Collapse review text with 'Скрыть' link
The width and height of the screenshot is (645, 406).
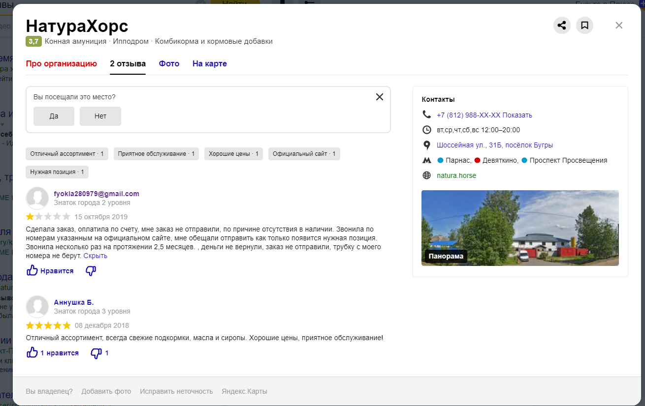[95, 256]
